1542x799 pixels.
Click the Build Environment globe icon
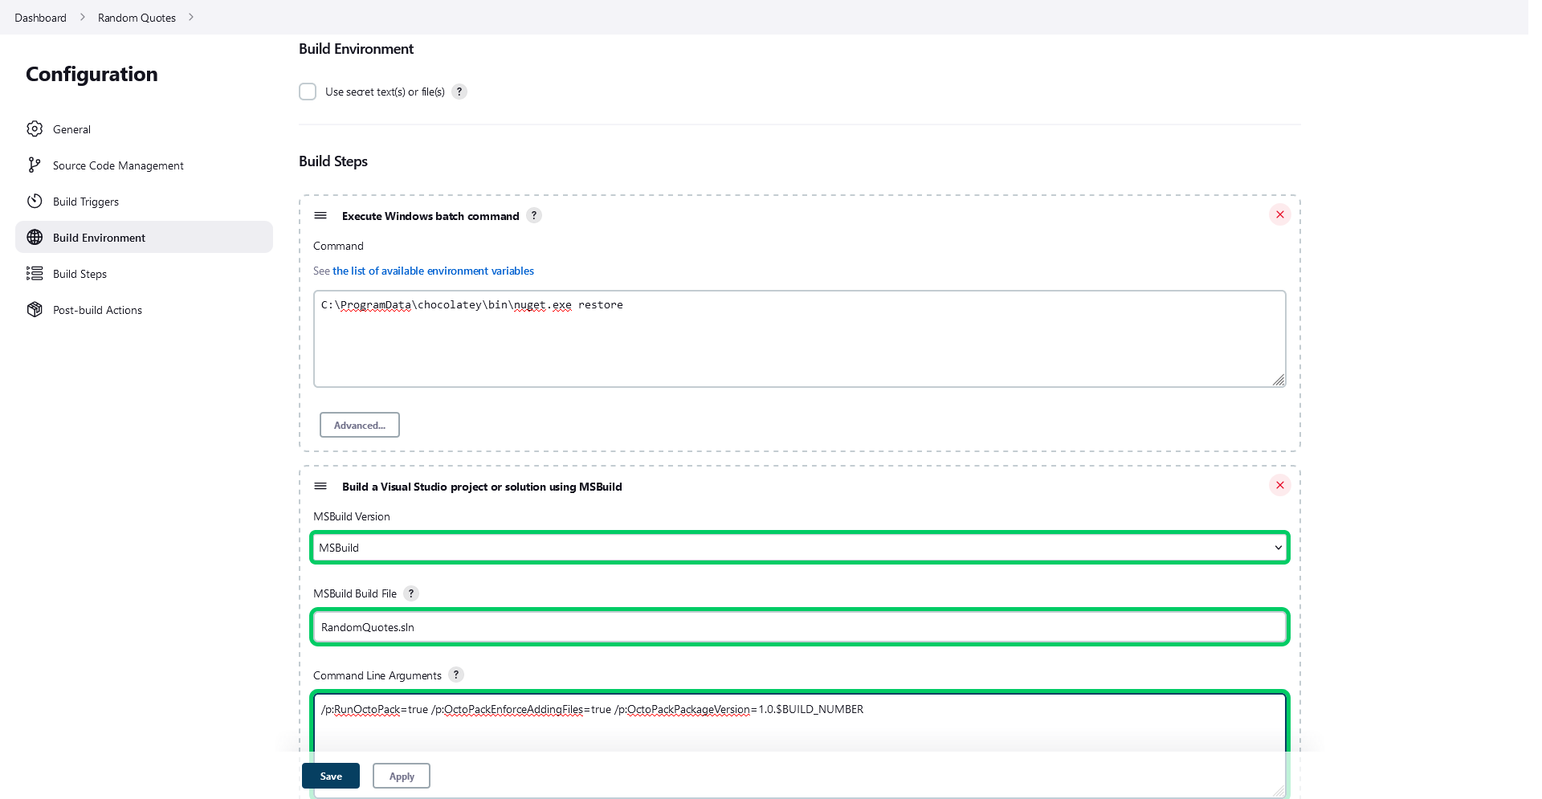tap(35, 237)
